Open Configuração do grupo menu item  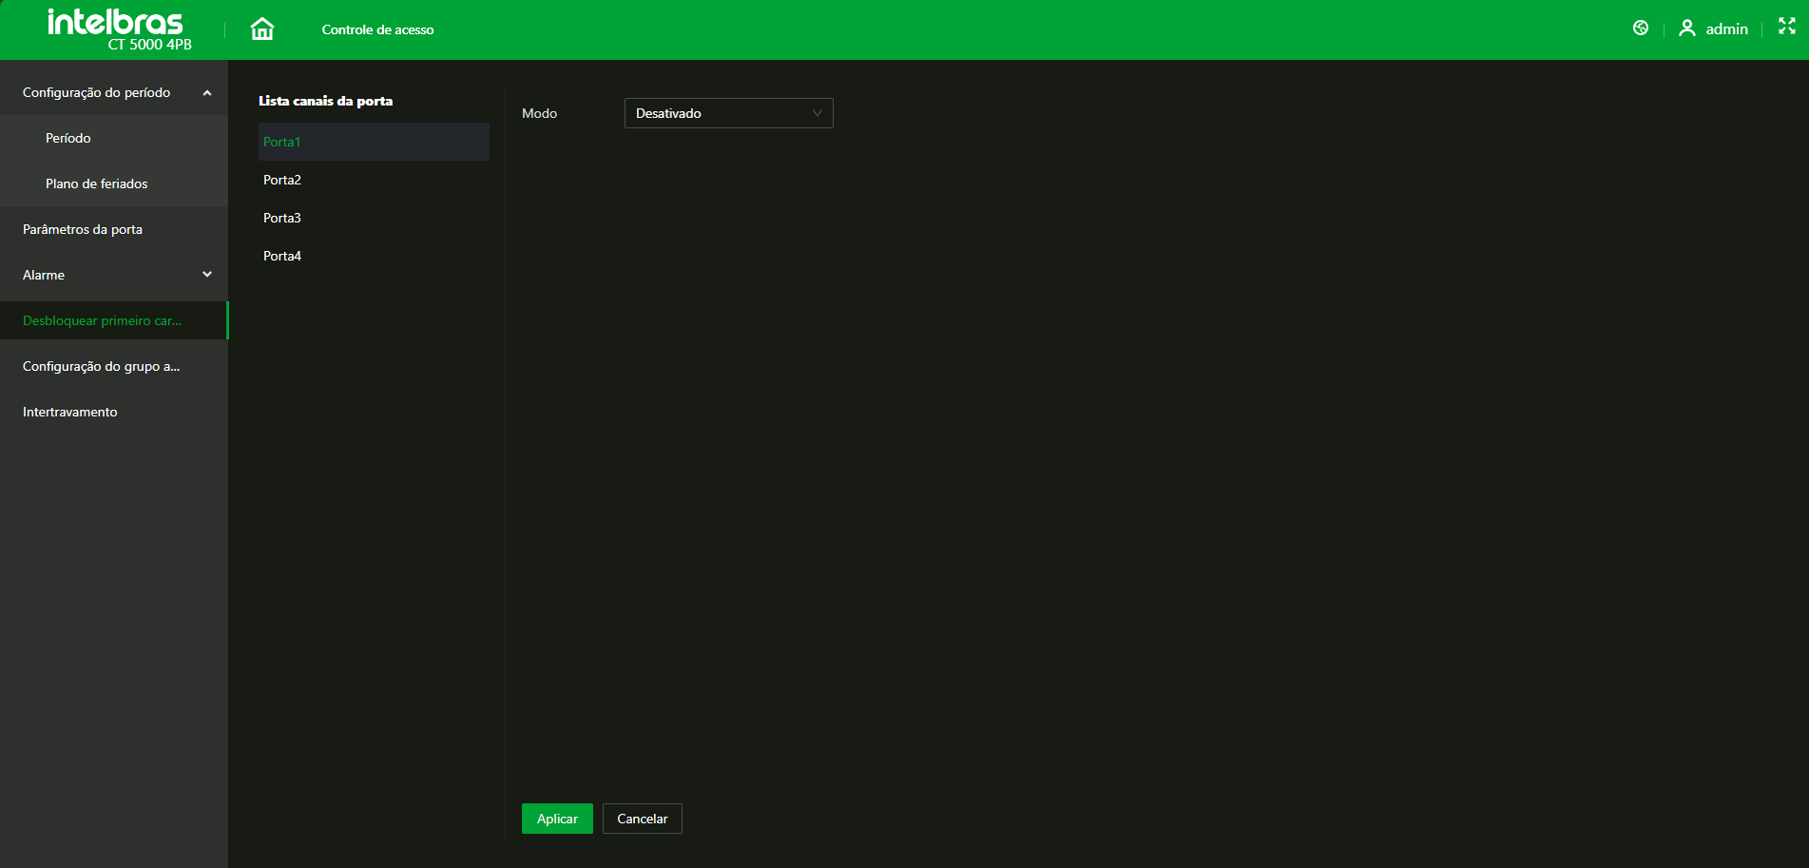pyautogui.click(x=101, y=366)
